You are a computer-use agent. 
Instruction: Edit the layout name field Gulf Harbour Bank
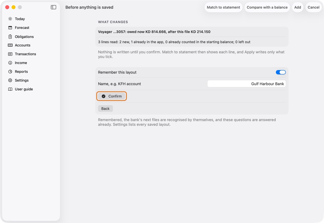point(247,84)
